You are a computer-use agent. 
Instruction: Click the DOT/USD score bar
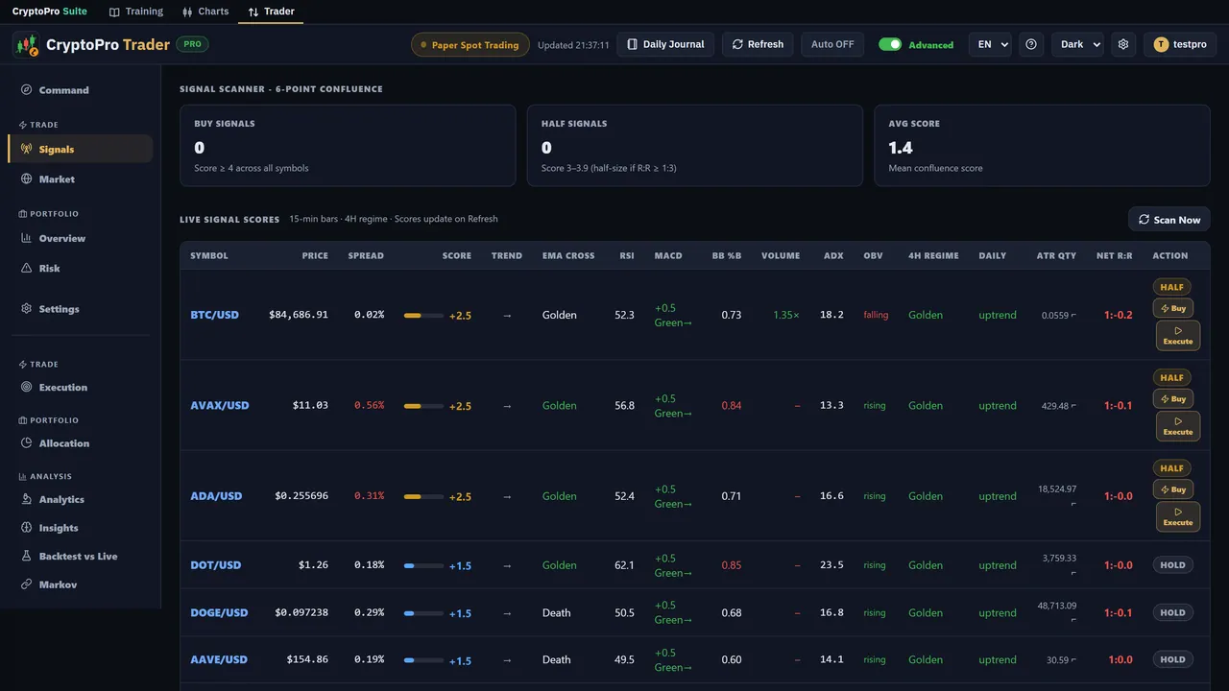(x=423, y=565)
